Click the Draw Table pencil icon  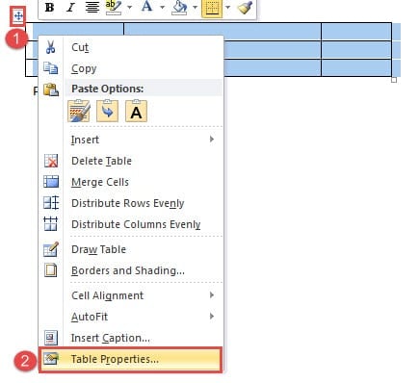[51, 249]
